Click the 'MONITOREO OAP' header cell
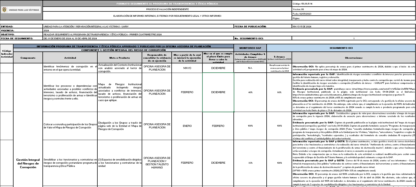The width and height of the screenshot is (416, 187). click(250, 48)
